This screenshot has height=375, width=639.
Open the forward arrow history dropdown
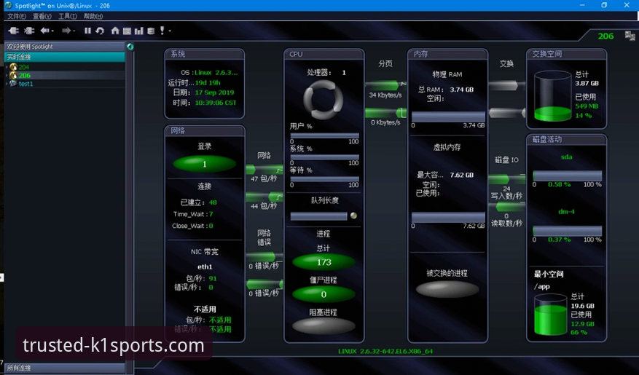click(x=74, y=31)
